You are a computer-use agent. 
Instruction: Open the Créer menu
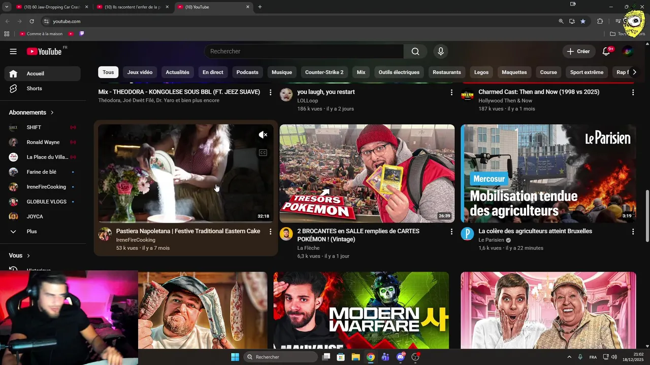tap(578, 51)
